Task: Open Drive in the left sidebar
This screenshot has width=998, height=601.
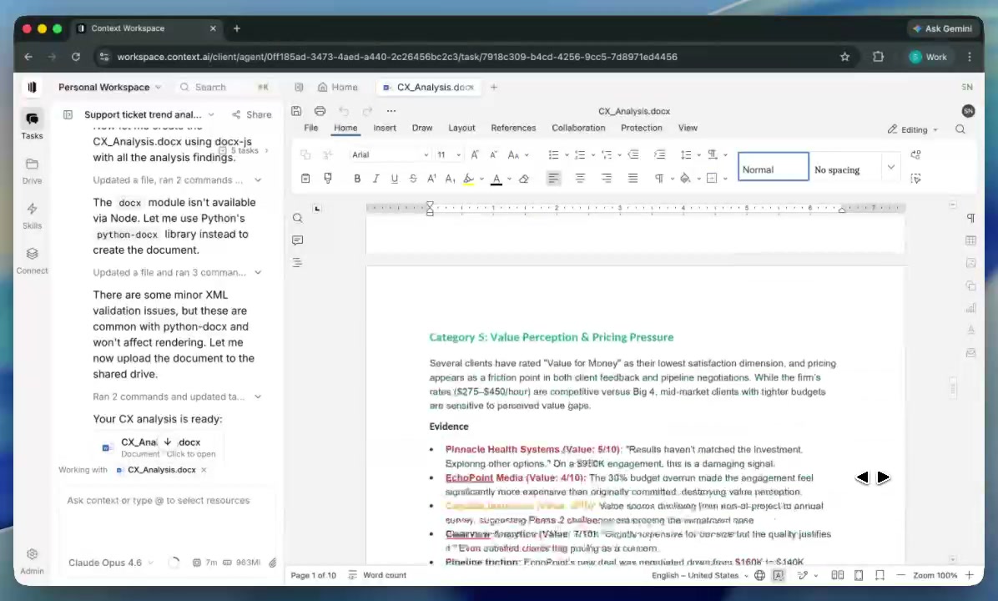Action: 32,170
